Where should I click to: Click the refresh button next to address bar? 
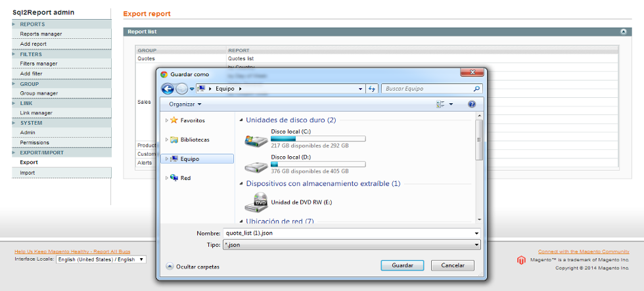[372, 89]
